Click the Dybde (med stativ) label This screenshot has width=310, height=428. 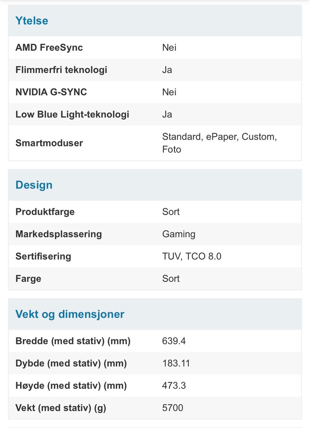71,363
